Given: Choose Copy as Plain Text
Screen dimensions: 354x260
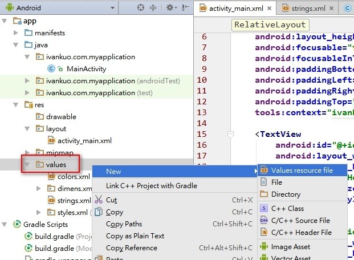Looking at the screenshot, I should click(135, 236).
